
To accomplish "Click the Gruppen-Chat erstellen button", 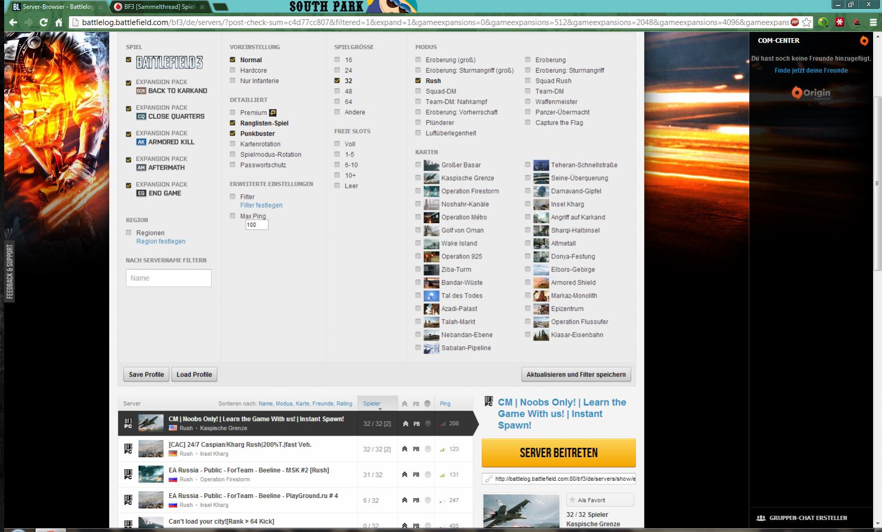I will (x=801, y=518).
